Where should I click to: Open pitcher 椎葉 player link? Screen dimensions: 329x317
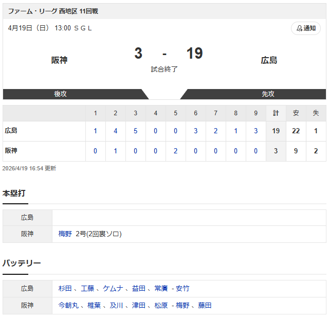[94, 305]
